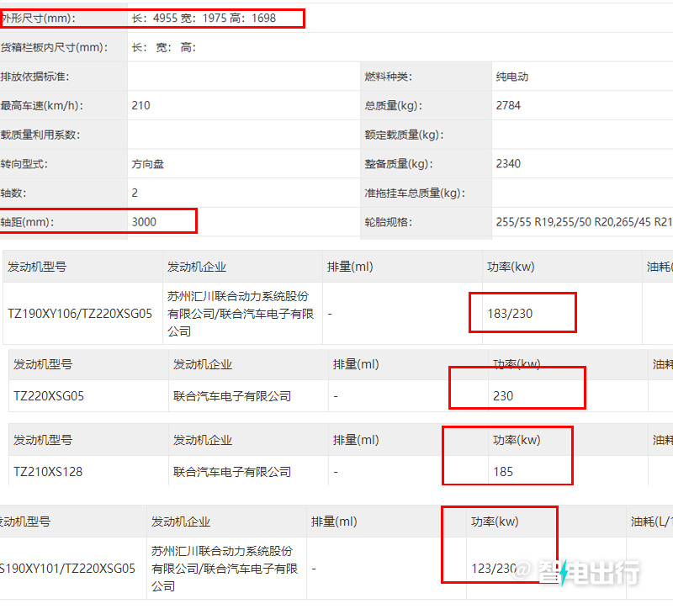This screenshot has height=609, width=673.
Task: Click the "发动机企业" header in the TZ210XS128 table
Action: [x=203, y=440]
